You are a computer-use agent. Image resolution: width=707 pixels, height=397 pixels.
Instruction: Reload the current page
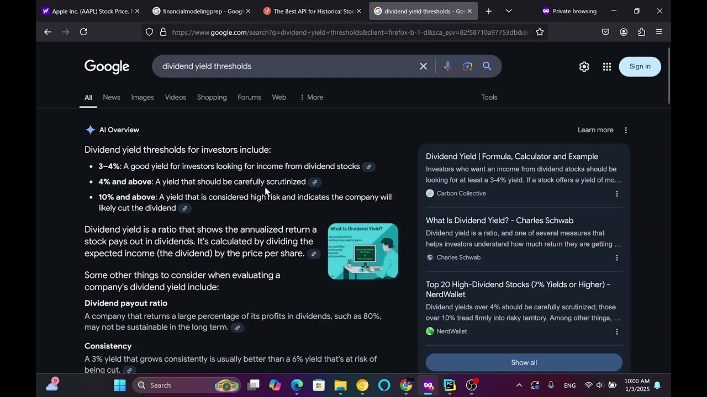(x=83, y=32)
